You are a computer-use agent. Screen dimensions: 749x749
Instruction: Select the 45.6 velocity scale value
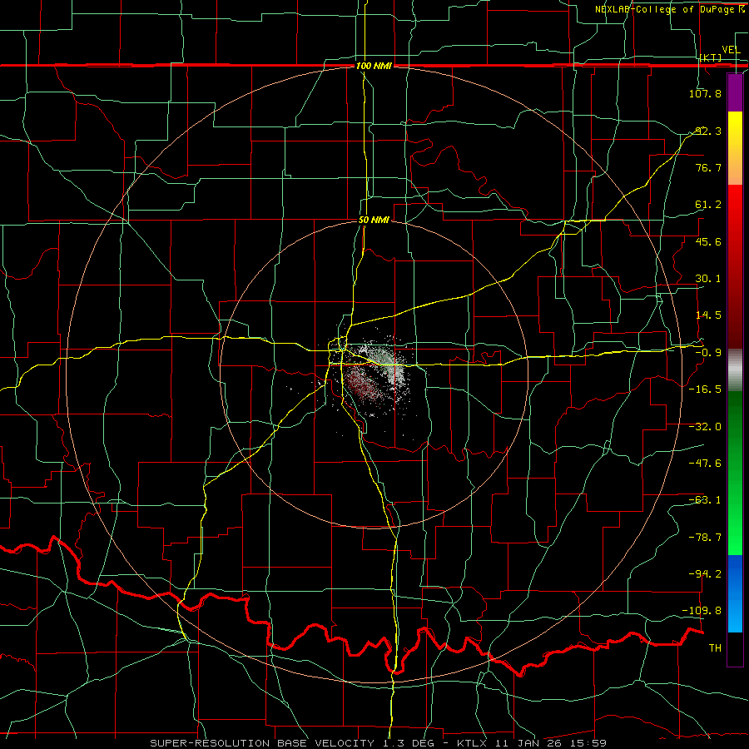click(x=708, y=241)
